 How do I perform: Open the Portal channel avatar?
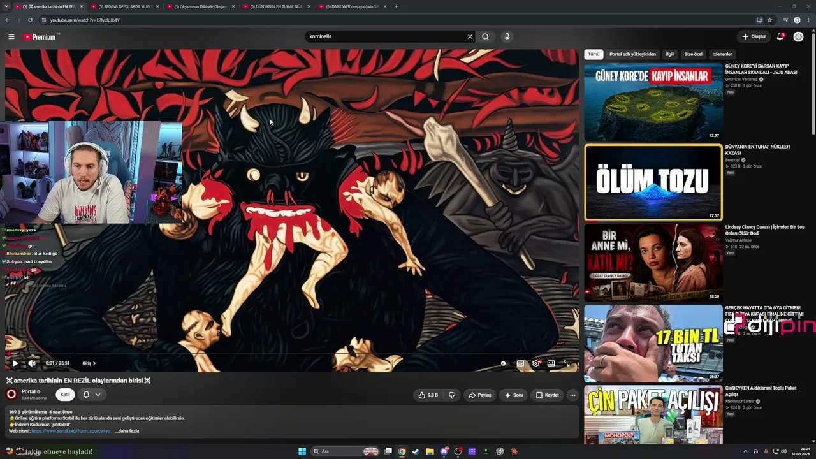click(x=11, y=394)
